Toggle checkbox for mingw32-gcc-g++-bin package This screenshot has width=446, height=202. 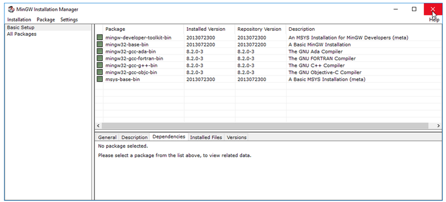click(100, 65)
